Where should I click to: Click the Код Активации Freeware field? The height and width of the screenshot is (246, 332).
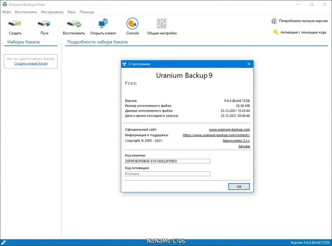click(x=168, y=174)
